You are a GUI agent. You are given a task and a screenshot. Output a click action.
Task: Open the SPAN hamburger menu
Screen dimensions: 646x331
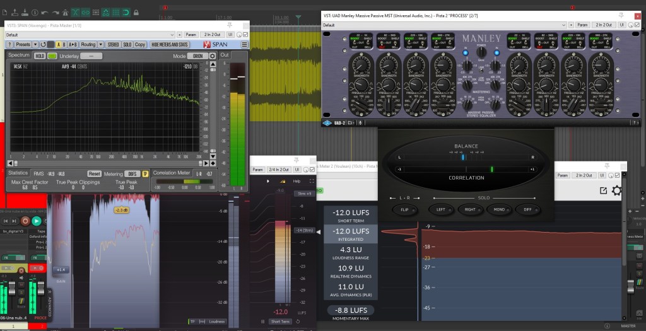245,45
